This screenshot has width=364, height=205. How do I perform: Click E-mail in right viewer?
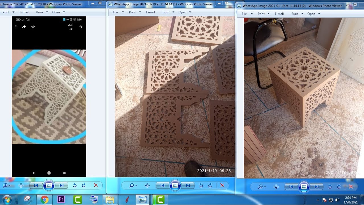click(x=279, y=14)
